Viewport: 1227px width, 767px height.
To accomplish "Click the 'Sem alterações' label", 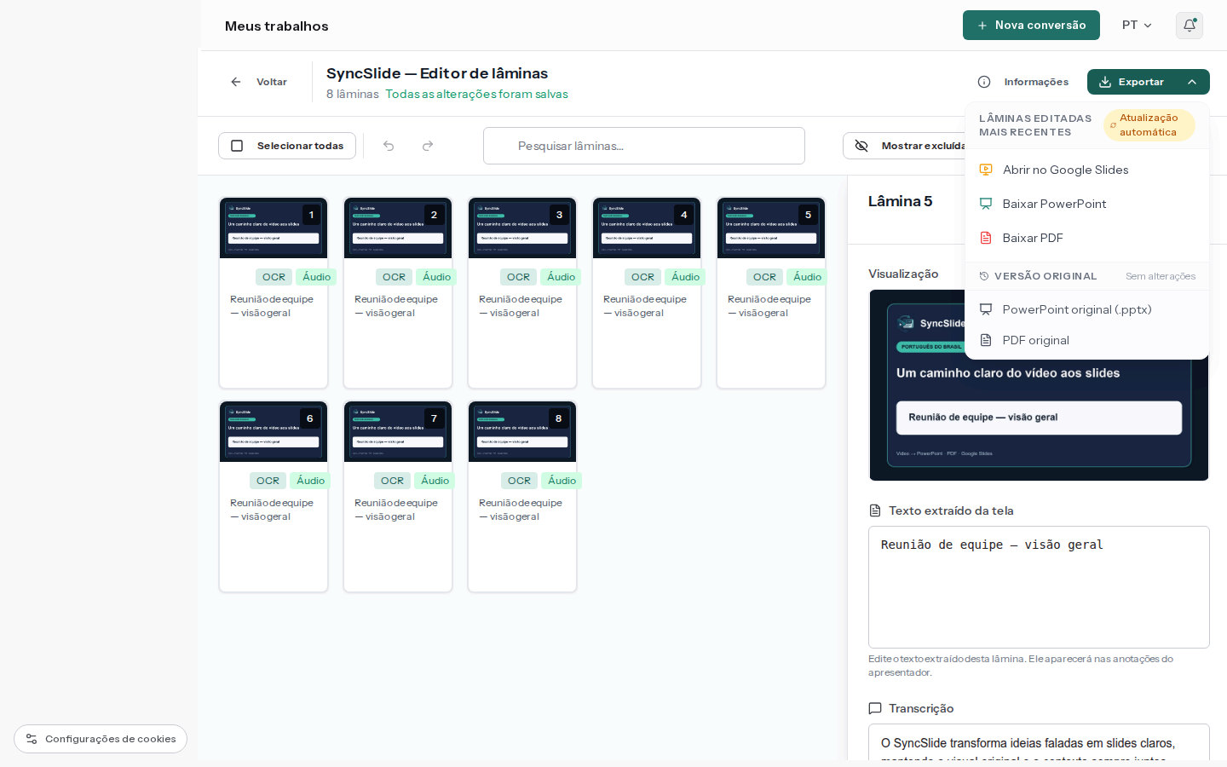I will 1161,276.
